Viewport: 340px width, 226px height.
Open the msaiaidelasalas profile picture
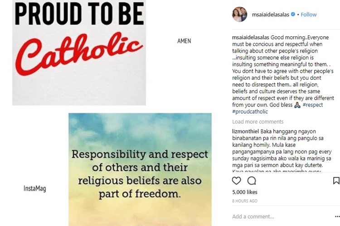click(x=240, y=14)
